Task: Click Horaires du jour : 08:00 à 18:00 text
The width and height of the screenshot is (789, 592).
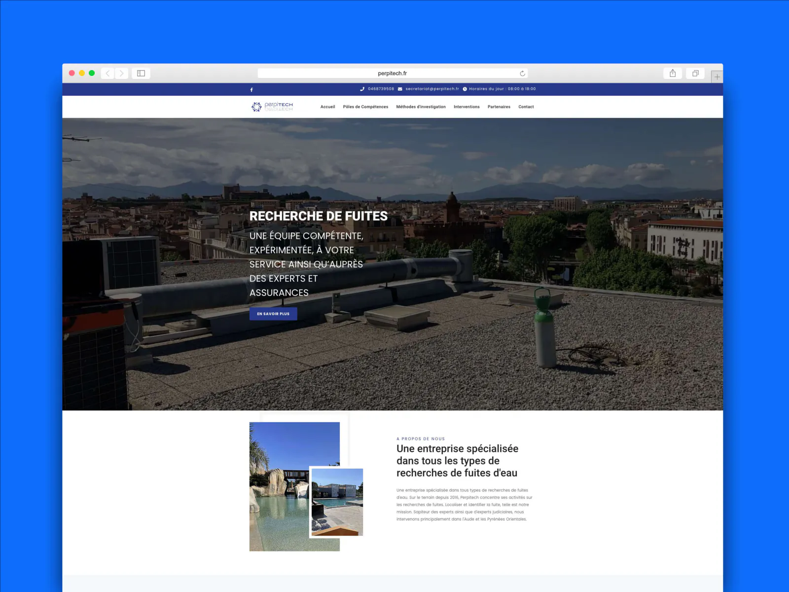Action: pyautogui.click(x=502, y=89)
